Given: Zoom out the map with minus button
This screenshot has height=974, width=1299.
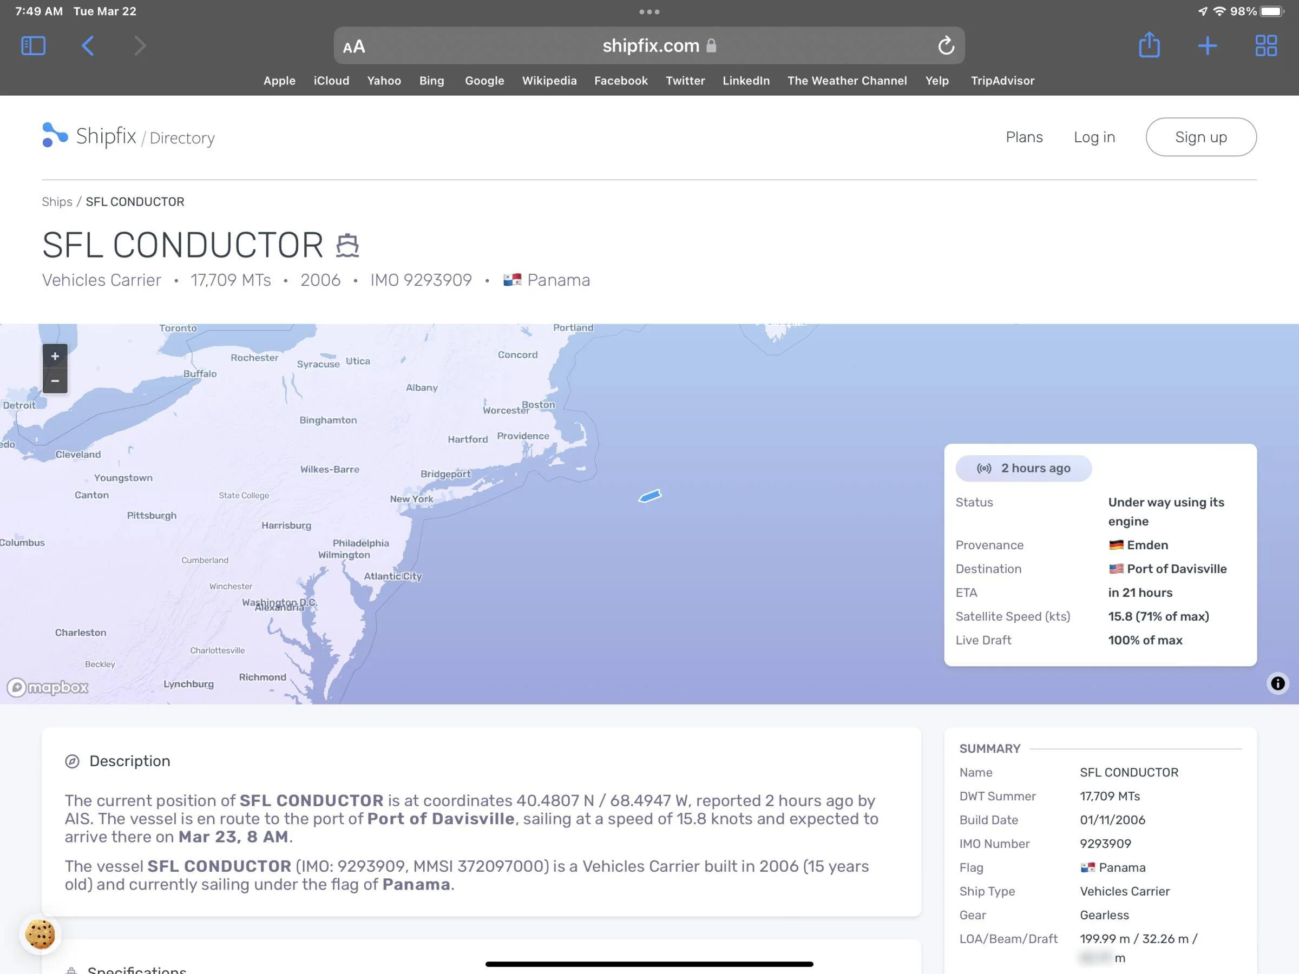Looking at the screenshot, I should coord(55,381).
